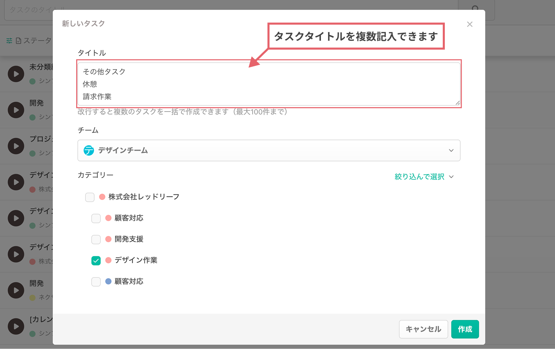
Task: Start the [カレン task play icon
Action: tap(16, 326)
